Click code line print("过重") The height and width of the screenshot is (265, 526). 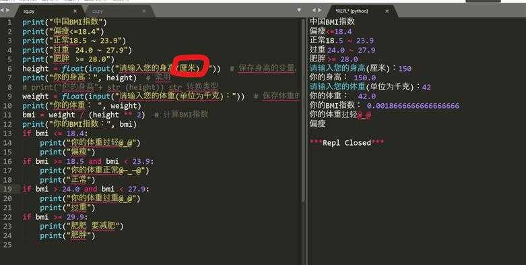[x=67, y=208]
